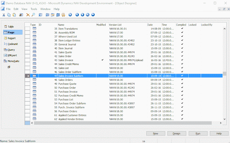Select the Sales Credit Memo row name

click(x=69, y=64)
